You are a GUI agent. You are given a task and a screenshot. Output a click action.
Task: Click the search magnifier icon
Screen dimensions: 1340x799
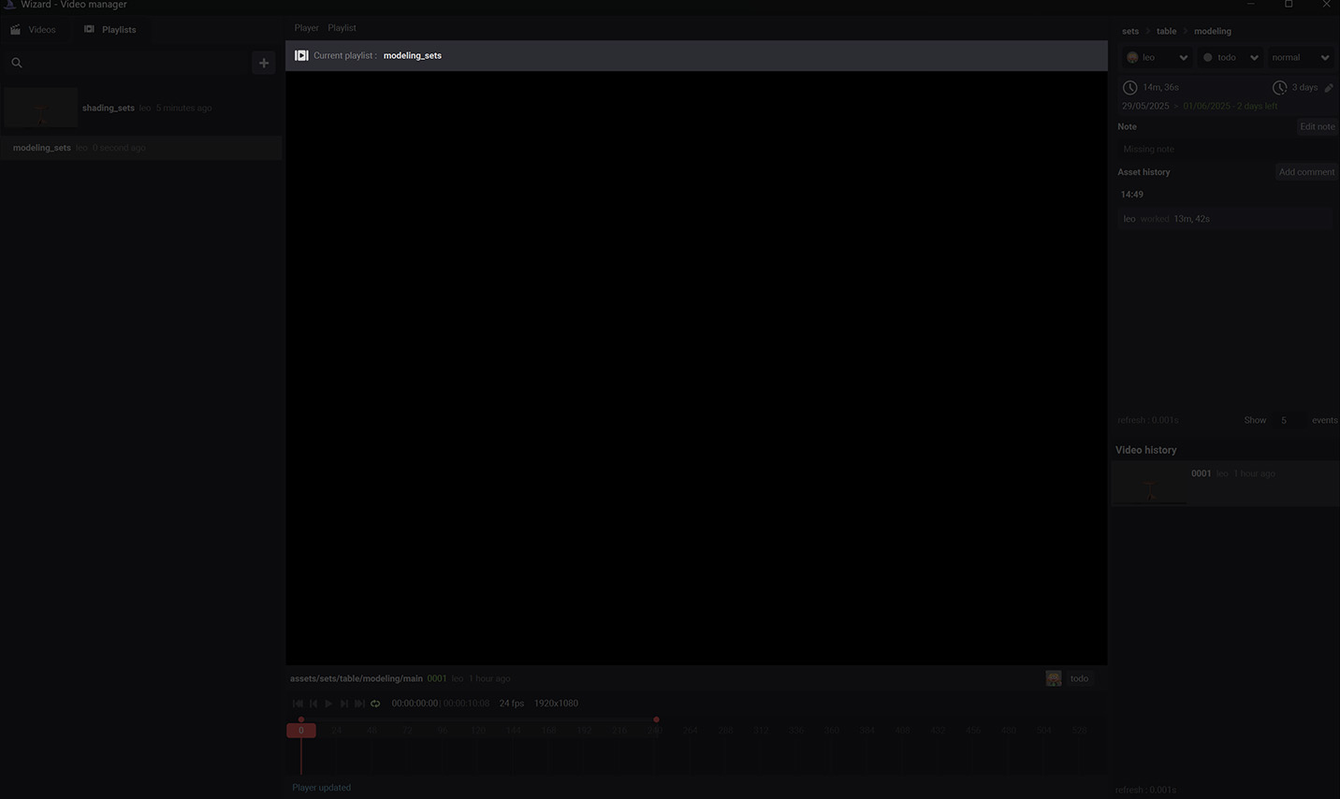(x=17, y=63)
